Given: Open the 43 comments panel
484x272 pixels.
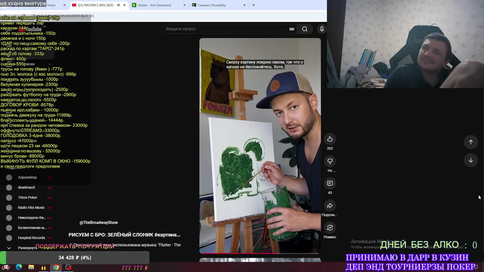Looking at the screenshot, I should coord(330,183).
